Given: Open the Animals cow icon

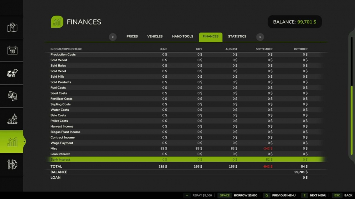Looking at the screenshot, I should [12, 73].
